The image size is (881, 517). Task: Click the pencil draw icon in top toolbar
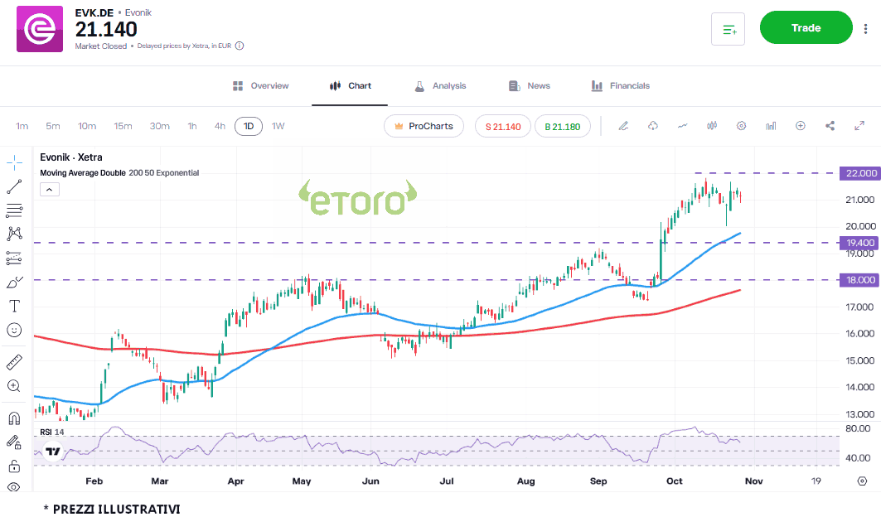624,126
